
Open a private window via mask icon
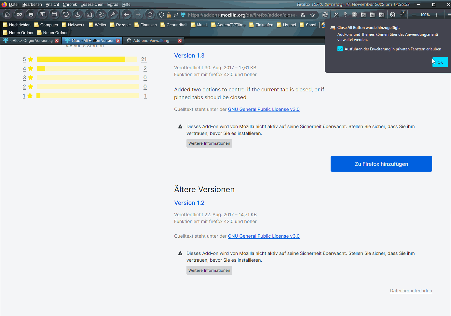click(19, 15)
